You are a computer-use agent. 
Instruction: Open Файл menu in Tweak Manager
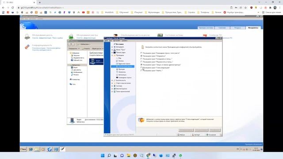pyautogui.click(x=106, y=41)
